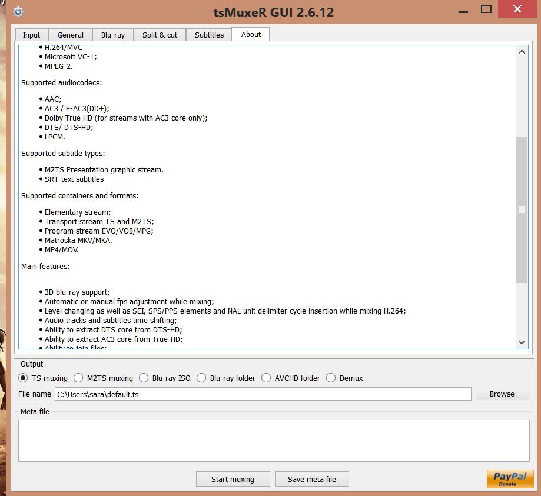Click 'Supported audiocodecs:' heading
Image resolution: width=541 pixels, height=496 pixels.
61,83
